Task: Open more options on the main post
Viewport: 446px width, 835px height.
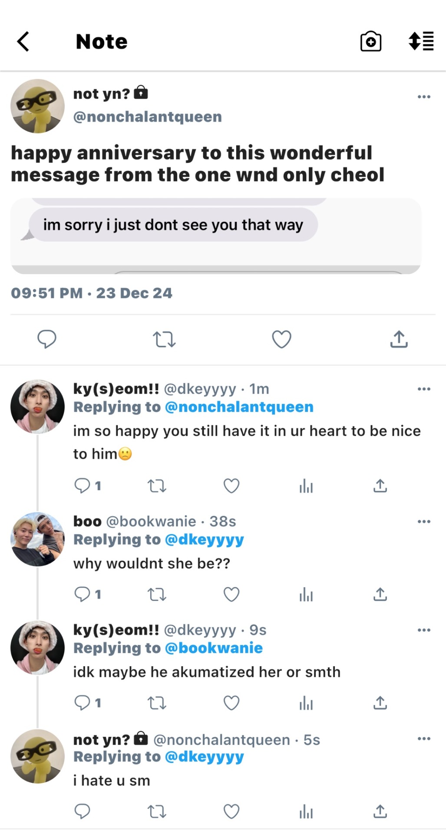Action: (x=424, y=97)
